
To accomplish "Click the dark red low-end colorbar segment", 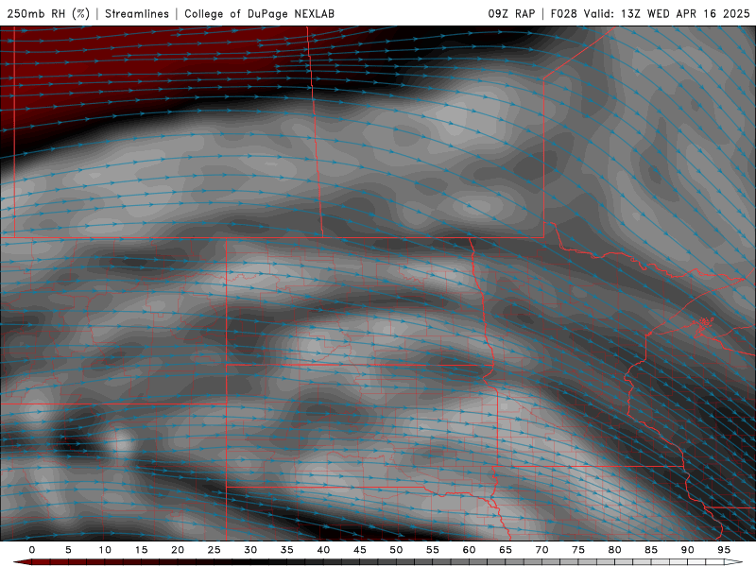I will click(x=41, y=562).
